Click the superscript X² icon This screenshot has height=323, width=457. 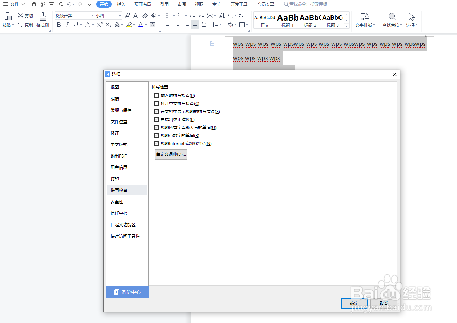pyautogui.click(x=99, y=25)
